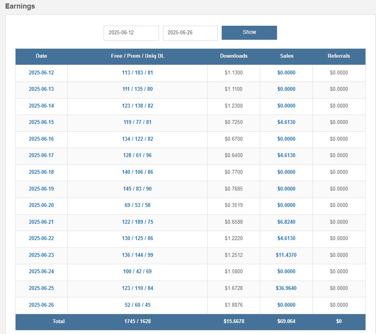Click the $11.4370 sales amount
This screenshot has height=334, width=376.
(x=286, y=255)
